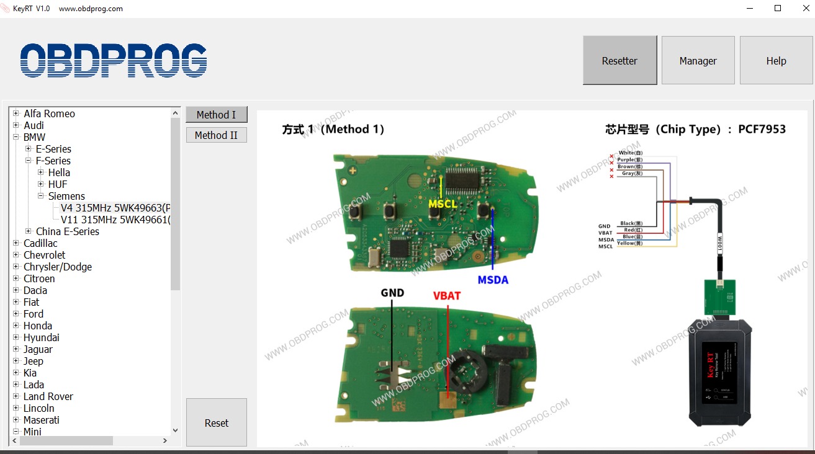Expand the Hella node
Screen dimensions: 815x454
click(x=41, y=172)
